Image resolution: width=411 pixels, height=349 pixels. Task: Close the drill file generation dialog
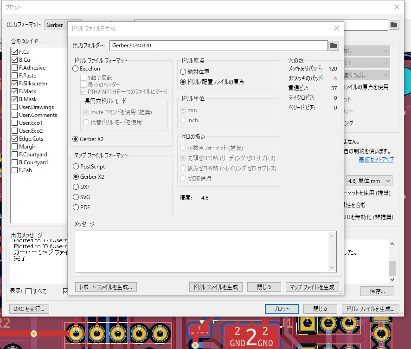tap(337, 28)
